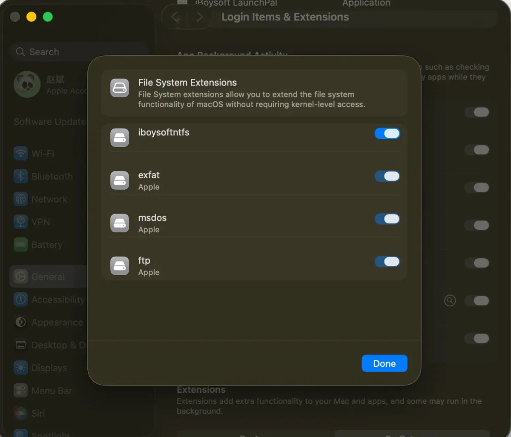Toggle the ftp extension switch
The width and height of the screenshot is (511, 437).
(387, 261)
